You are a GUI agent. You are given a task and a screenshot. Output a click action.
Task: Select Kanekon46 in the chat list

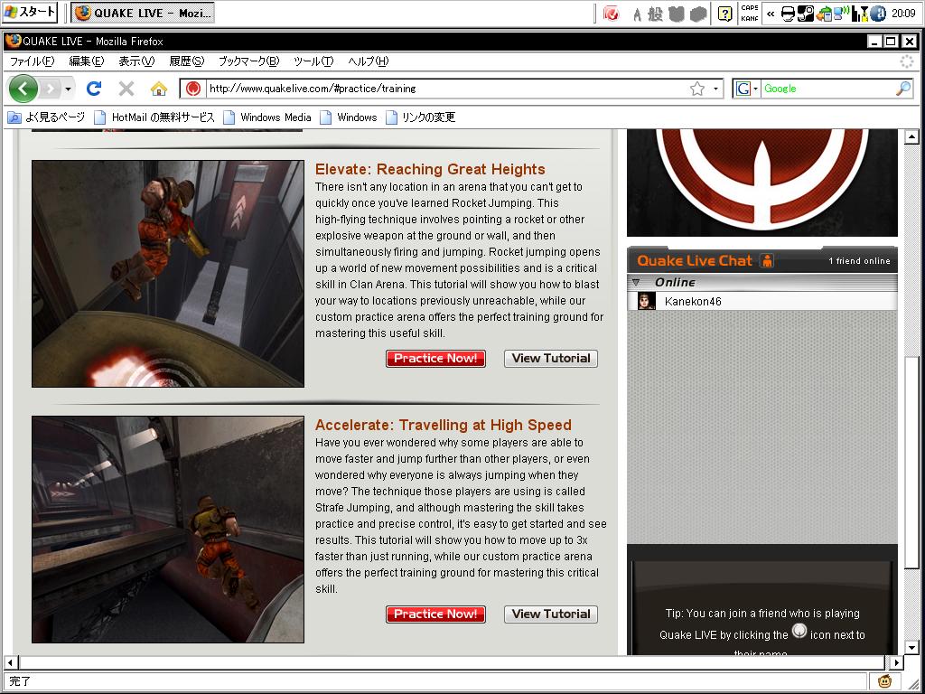click(762, 301)
